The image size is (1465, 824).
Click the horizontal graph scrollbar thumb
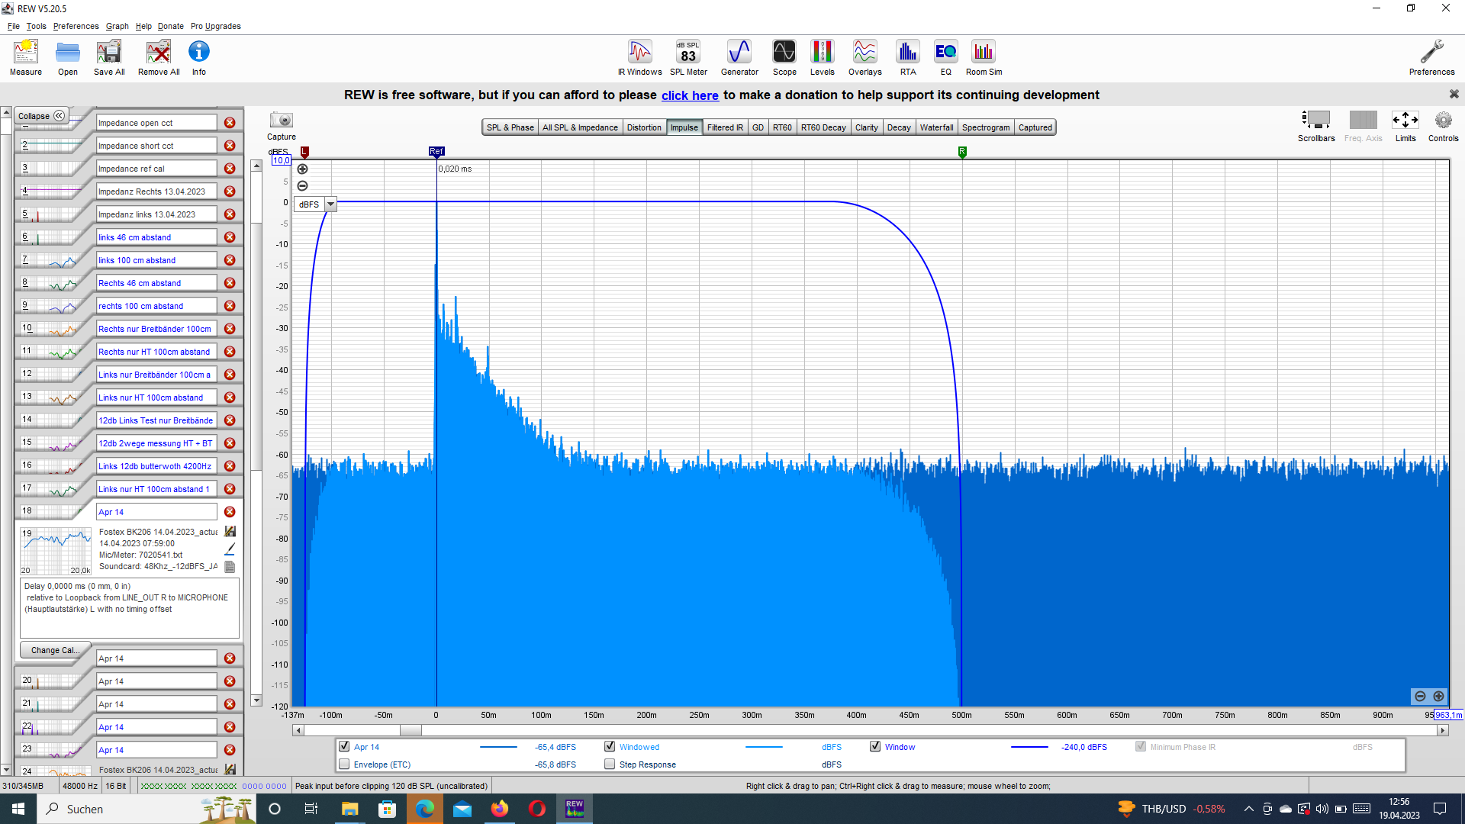[411, 730]
